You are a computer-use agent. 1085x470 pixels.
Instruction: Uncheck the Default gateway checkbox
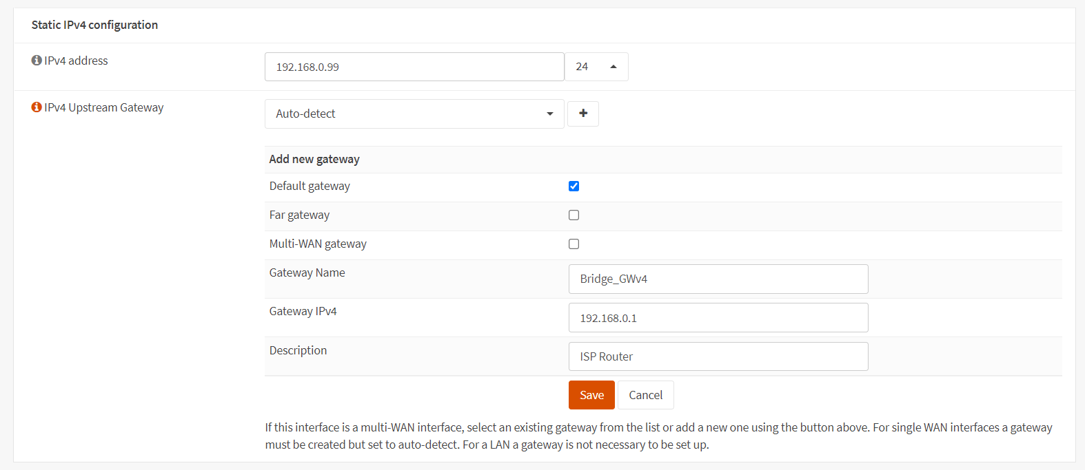(574, 186)
